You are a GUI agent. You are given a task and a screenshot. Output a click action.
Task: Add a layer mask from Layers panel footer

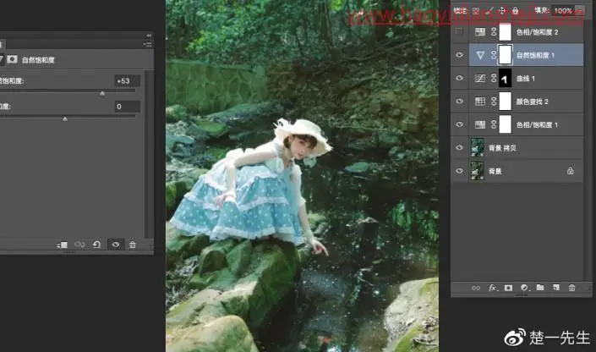coord(508,288)
